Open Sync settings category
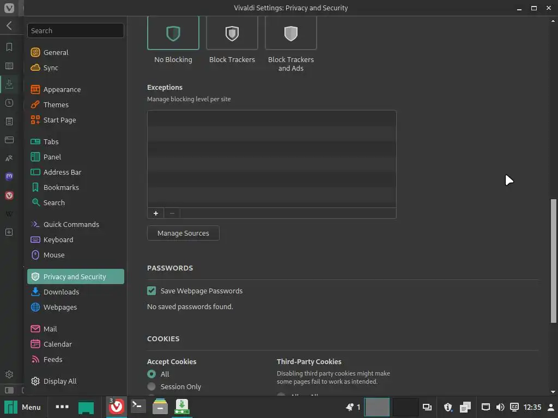The image size is (558, 418). coord(75,67)
